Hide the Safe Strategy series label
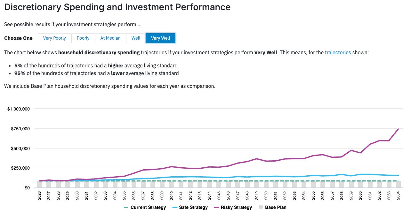 click(194, 208)
